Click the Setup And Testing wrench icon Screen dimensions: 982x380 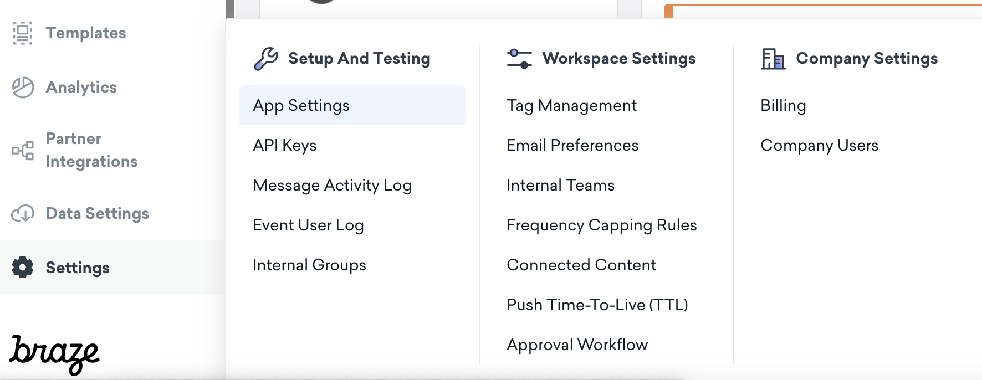click(x=266, y=59)
